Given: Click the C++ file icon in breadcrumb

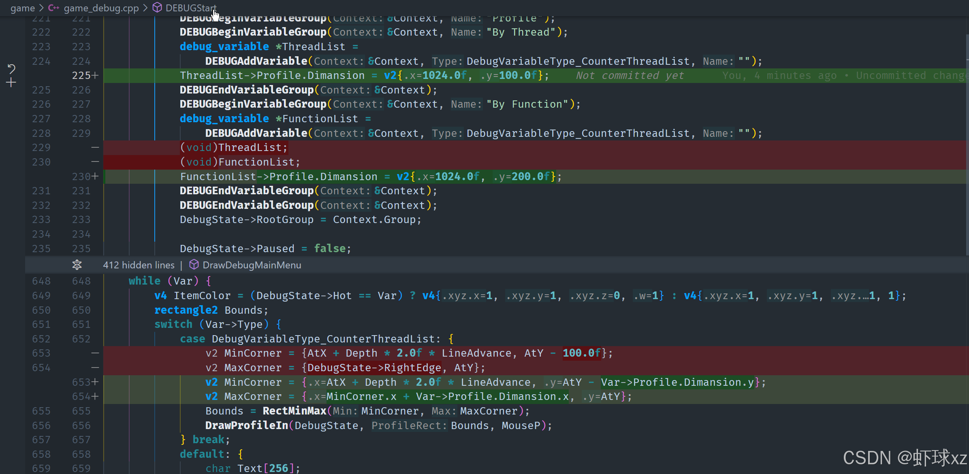Looking at the screenshot, I should [x=53, y=8].
